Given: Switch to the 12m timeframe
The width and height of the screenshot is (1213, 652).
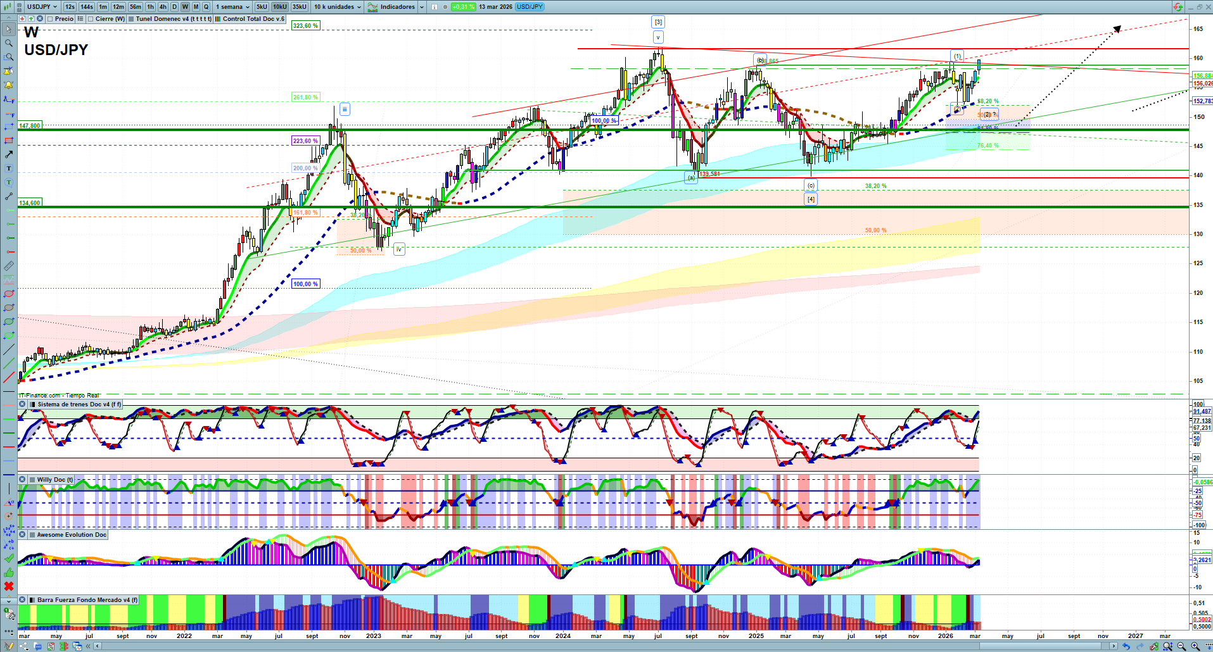Looking at the screenshot, I should [x=118, y=7].
